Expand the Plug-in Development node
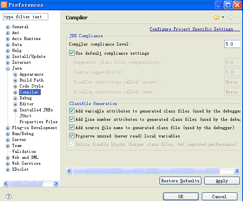Screen dimensions: 243x202 [8, 128]
